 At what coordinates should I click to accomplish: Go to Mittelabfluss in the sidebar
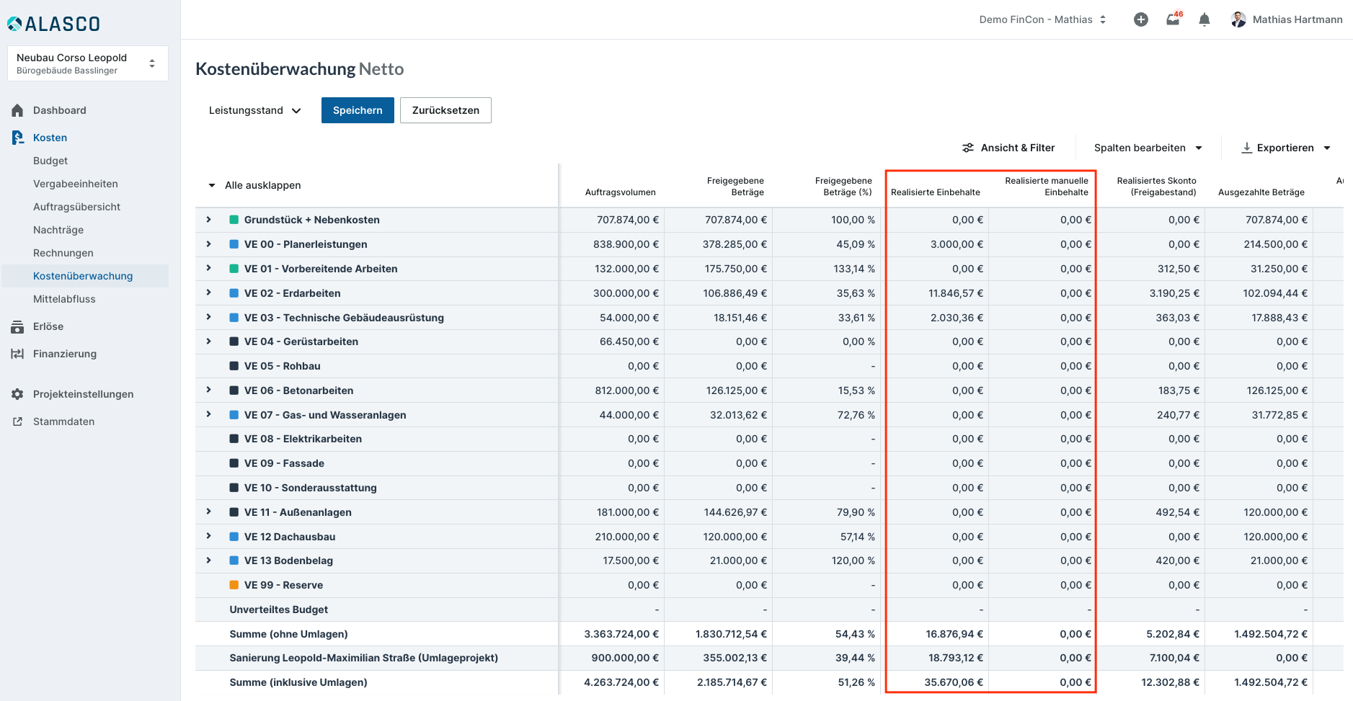[x=64, y=299]
